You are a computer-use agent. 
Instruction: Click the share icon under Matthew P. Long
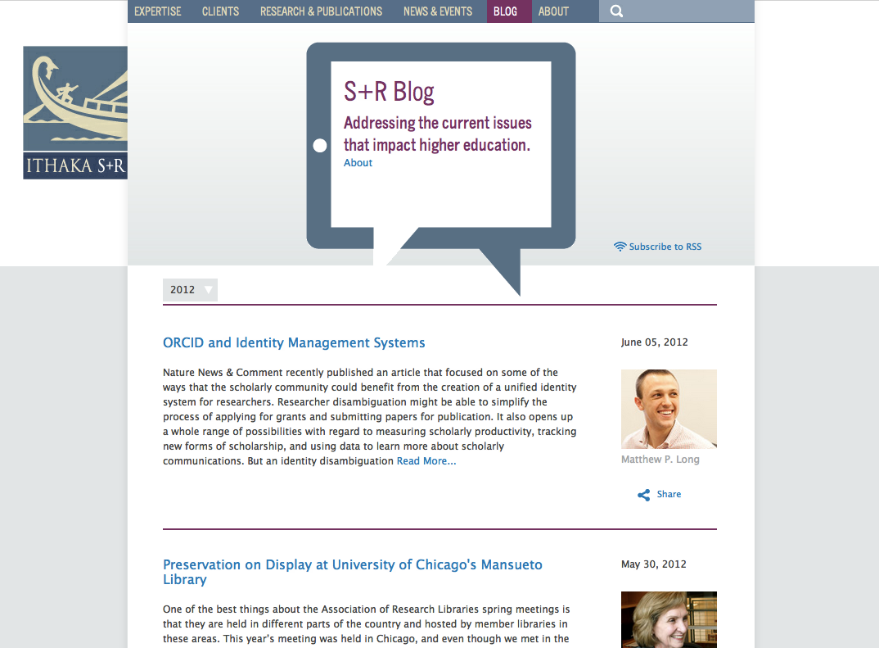point(643,494)
